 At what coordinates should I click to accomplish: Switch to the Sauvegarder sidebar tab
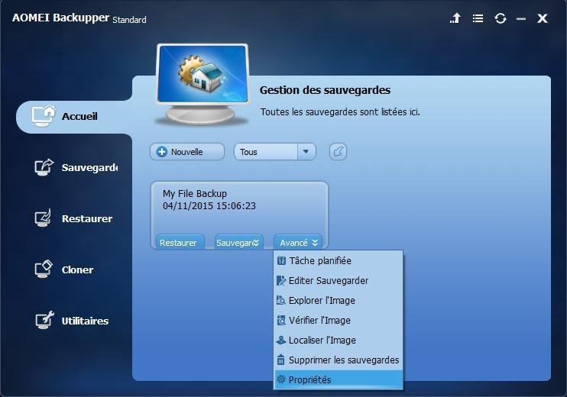click(76, 168)
